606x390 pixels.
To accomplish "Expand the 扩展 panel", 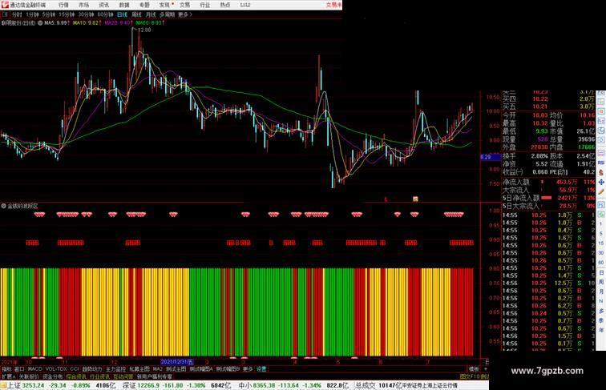I will point(8,376).
